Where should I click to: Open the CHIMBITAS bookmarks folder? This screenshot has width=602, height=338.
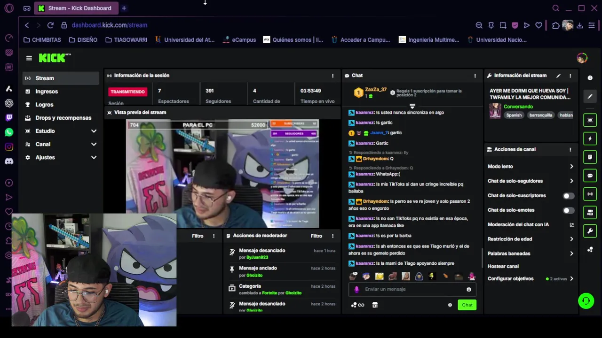click(x=42, y=40)
